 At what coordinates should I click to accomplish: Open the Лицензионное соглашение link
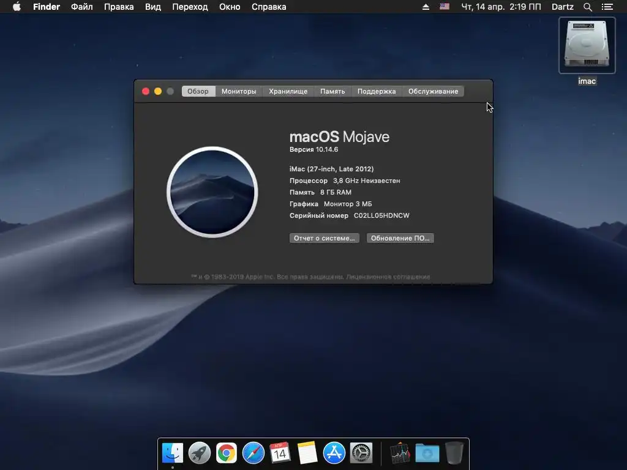[388, 277]
